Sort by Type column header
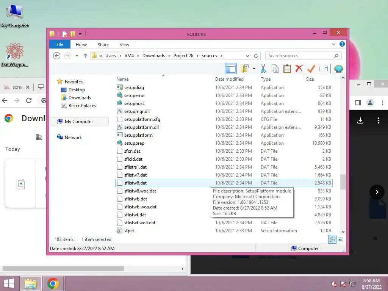The image size is (388, 291). tap(266, 79)
